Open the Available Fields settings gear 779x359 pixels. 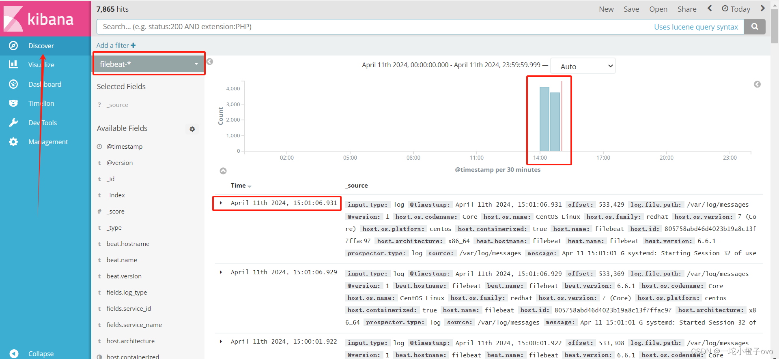click(192, 129)
